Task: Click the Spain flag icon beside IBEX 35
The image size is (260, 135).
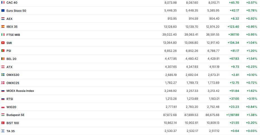Action: point(3,27)
